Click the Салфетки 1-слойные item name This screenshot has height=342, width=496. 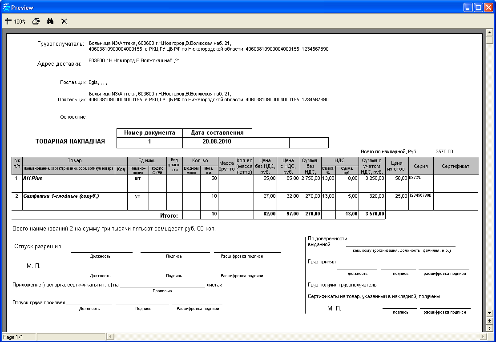[x=60, y=196]
